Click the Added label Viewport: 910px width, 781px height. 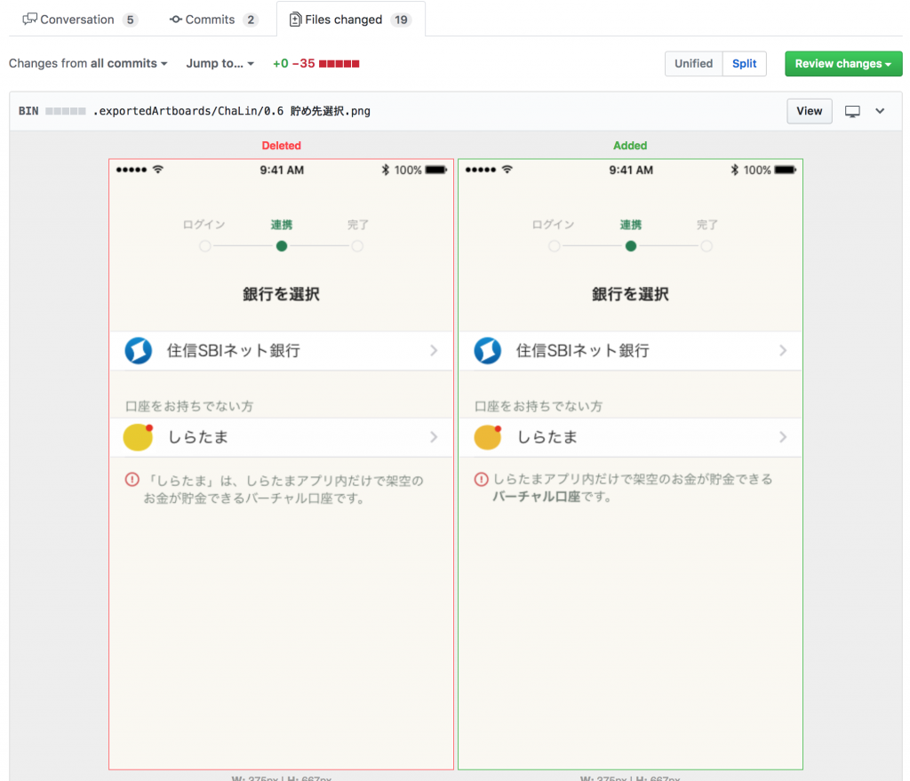(x=630, y=146)
